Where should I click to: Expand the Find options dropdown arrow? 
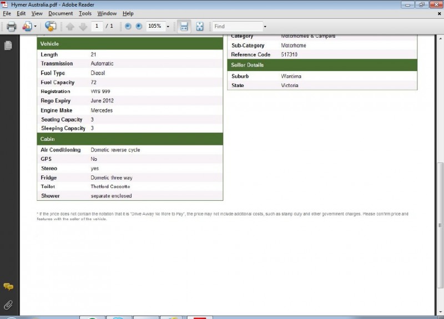click(x=265, y=27)
